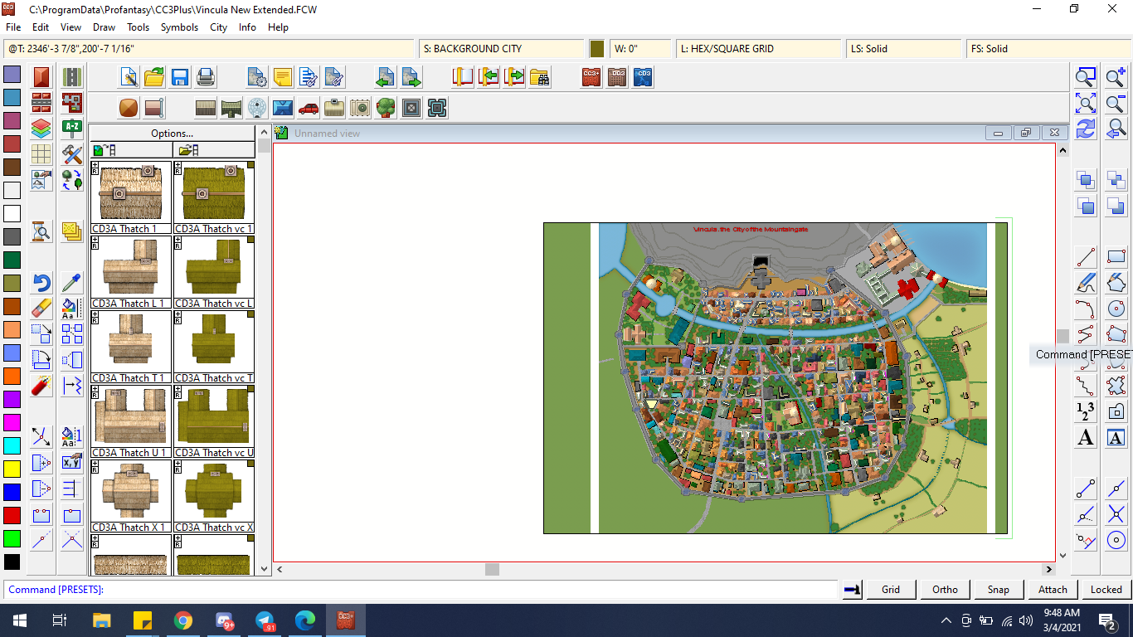Click the Options... button in symbol catalog
Viewport: 1133px width, 637px height.
(173, 133)
